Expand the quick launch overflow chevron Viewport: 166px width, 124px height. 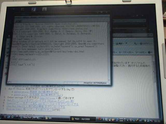[17, 116]
